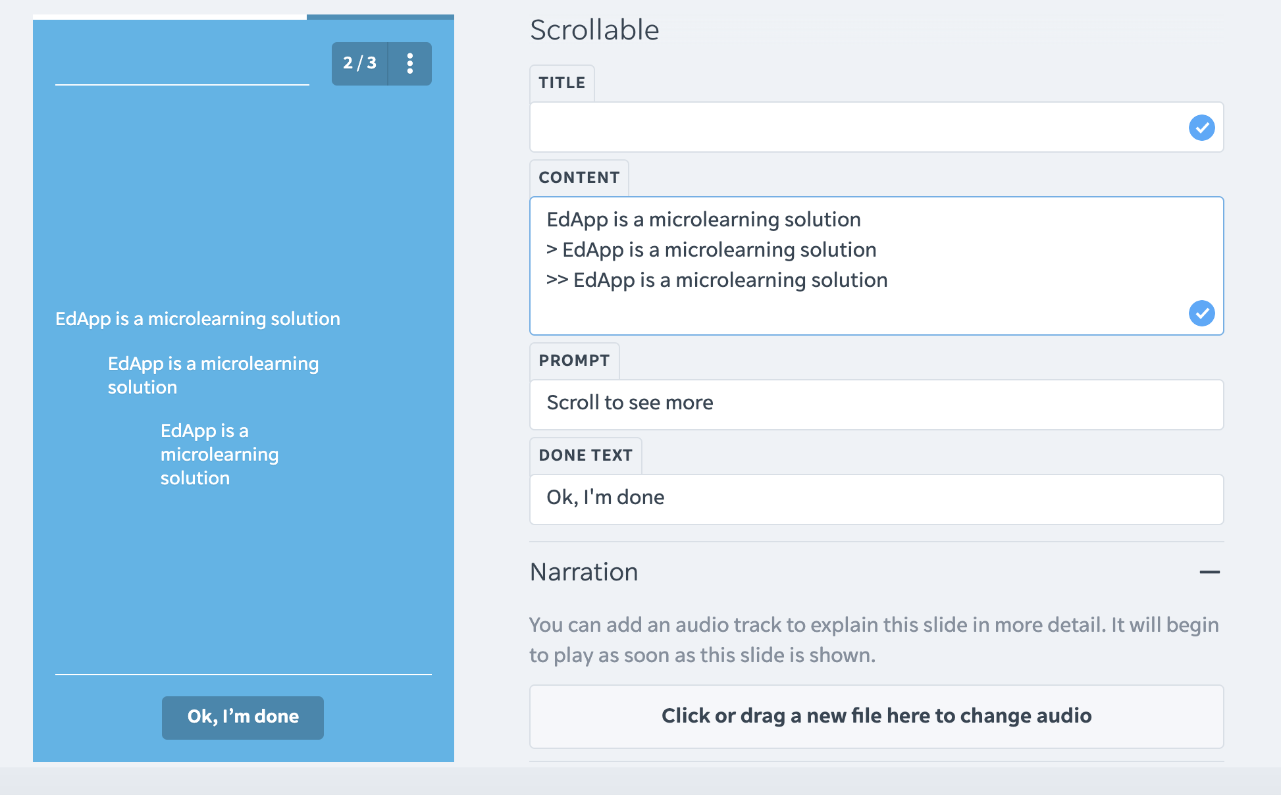Click the audio file upload drop zone

tap(876, 716)
